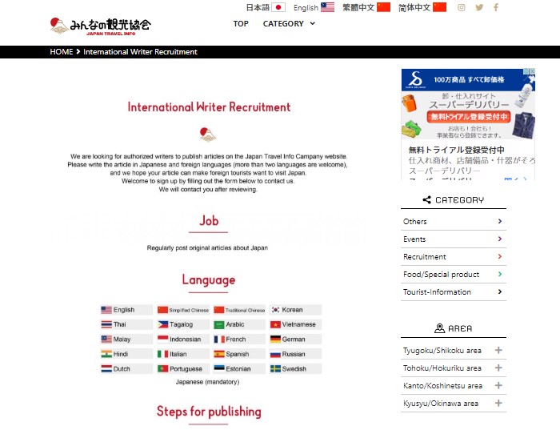Image resolution: width=560 pixels, height=430 pixels.
Task: Click the flag beside 简体中文
Action: (x=440, y=7)
